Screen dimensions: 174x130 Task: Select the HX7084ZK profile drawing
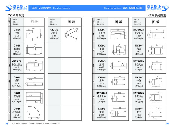118,97
